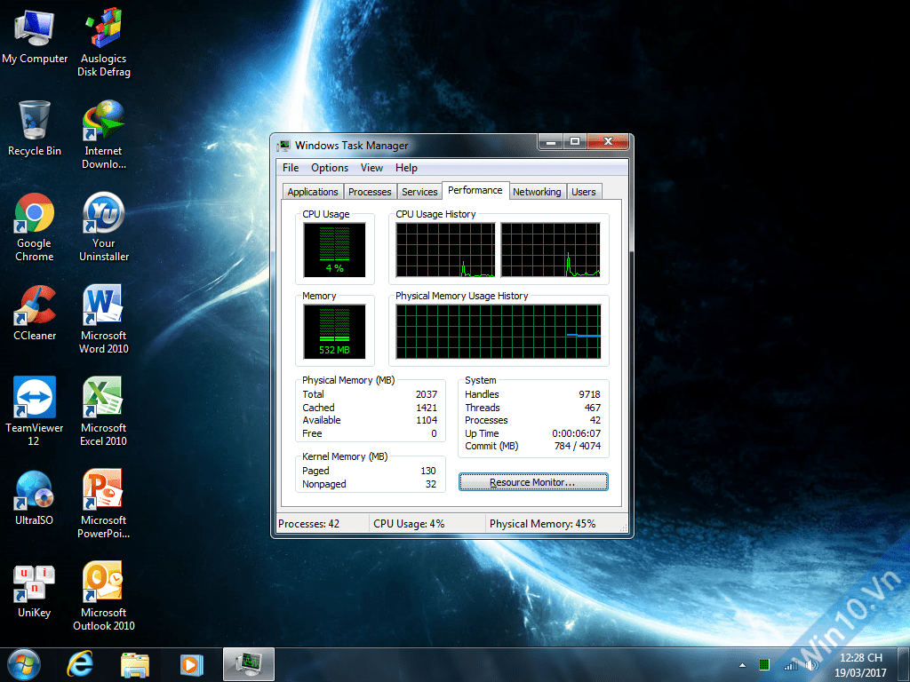Launch Microsoft Word 2010
This screenshot has width=910, height=682.
point(102,306)
